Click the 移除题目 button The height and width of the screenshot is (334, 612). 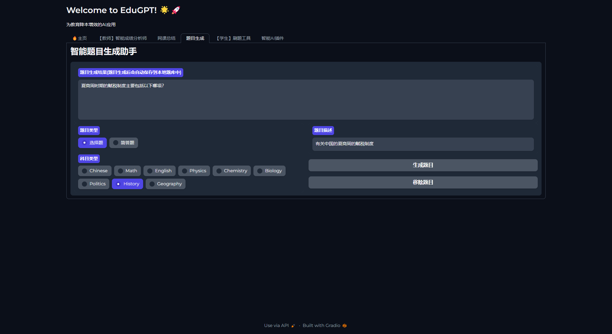[423, 182]
